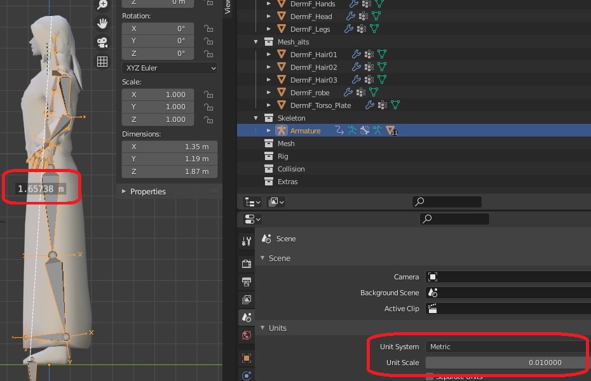Open the Object properties tab
The image size is (591, 381).
click(x=247, y=358)
